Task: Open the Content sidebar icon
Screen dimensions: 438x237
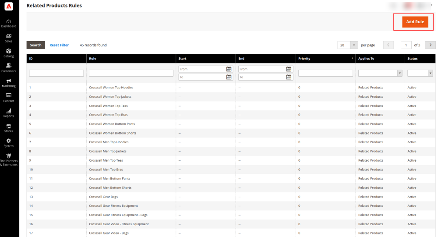Action: point(9,96)
